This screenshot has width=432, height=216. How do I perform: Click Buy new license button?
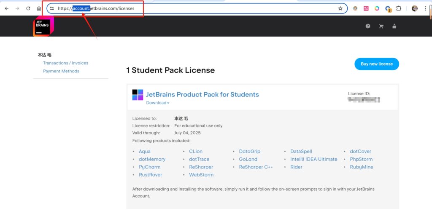pos(376,64)
